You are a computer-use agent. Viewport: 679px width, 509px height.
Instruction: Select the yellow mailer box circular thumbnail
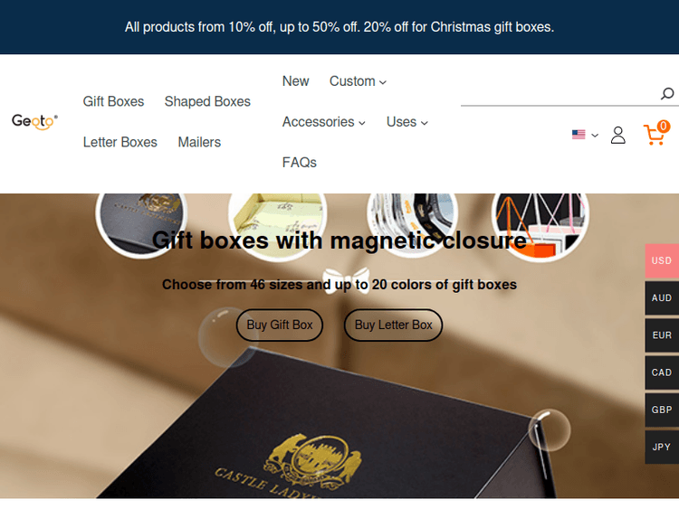(278, 226)
